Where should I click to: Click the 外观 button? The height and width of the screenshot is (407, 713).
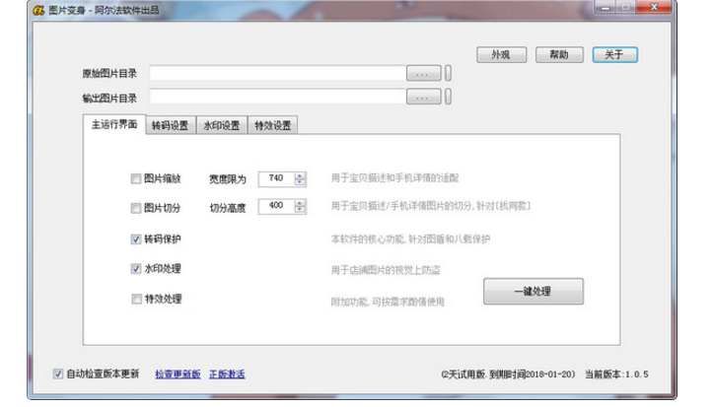[x=501, y=55]
